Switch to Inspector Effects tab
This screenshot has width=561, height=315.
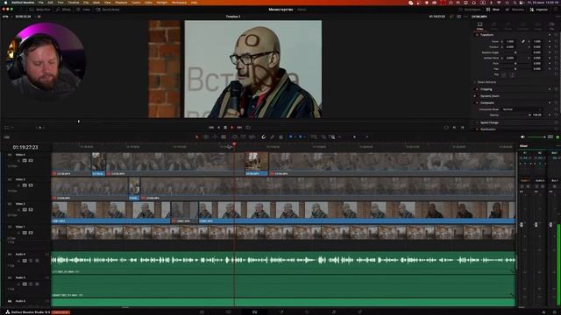click(508, 25)
